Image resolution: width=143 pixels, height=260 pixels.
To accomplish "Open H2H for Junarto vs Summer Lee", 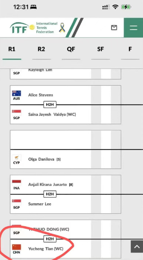I will (50, 194).
